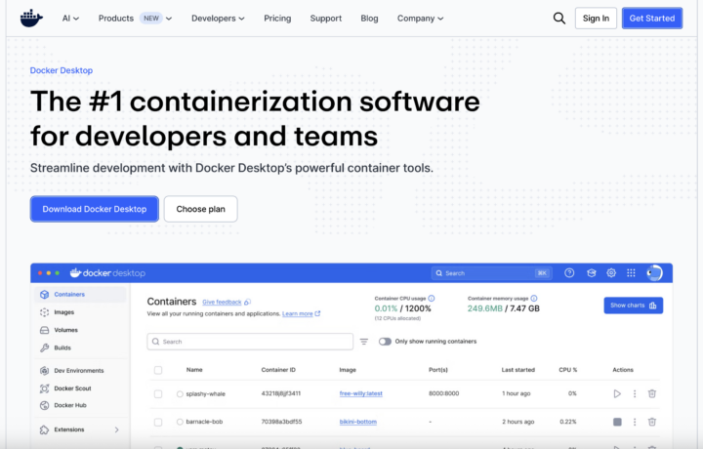Expand the Company dropdown menu
Image resolution: width=703 pixels, height=449 pixels.
coord(420,19)
